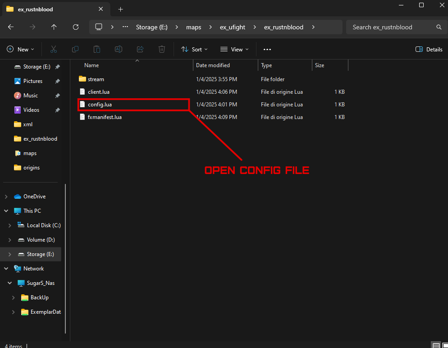Open the xml folder in sidebar
The width and height of the screenshot is (448, 348).
point(23,124)
